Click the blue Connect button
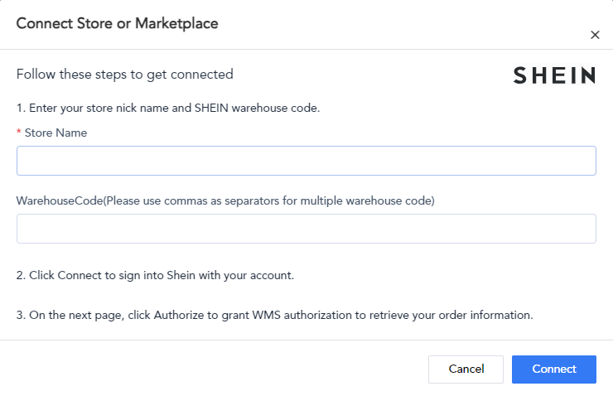Image resolution: width=613 pixels, height=396 pixels. (554, 369)
